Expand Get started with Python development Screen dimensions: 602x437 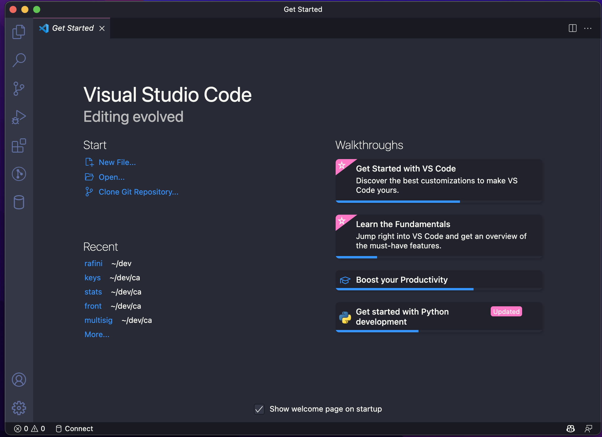click(440, 316)
